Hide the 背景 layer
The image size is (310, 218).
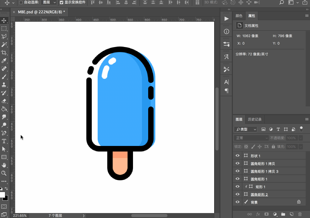(237, 202)
